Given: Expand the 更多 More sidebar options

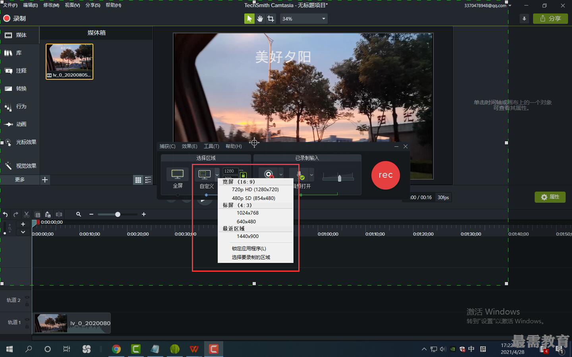Looking at the screenshot, I should (x=20, y=180).
